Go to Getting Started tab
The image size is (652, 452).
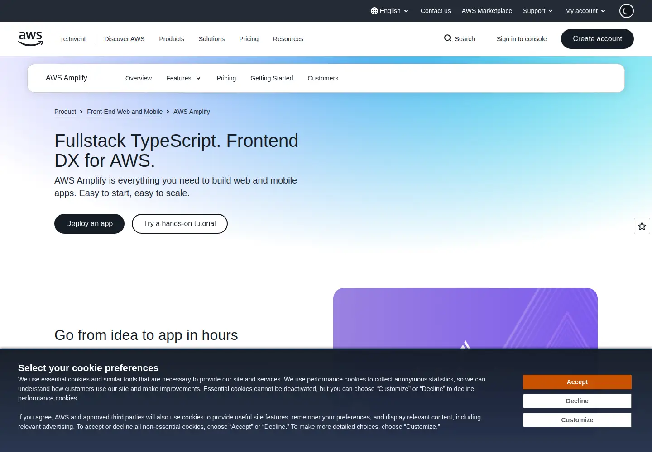[x=272, y=78]
